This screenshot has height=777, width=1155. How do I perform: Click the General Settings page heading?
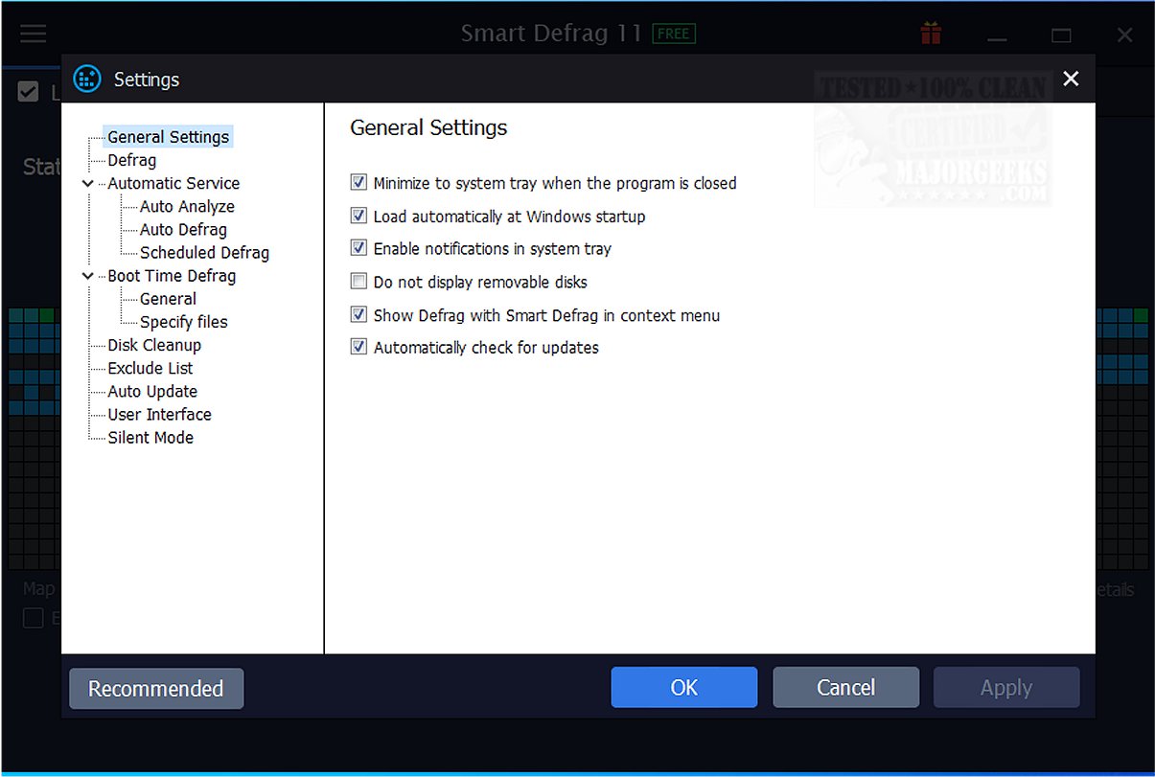[428, 127]
